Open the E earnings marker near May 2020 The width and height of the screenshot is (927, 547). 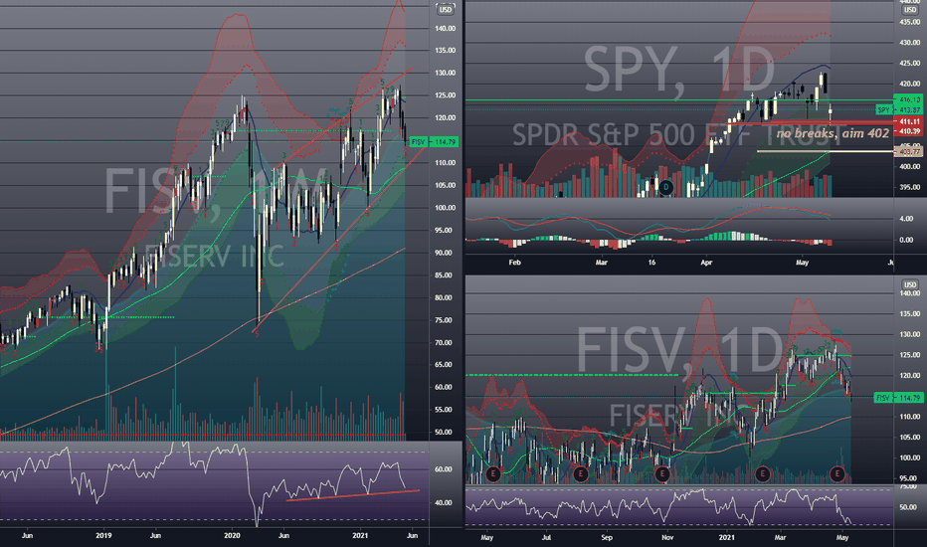point(493,473)
